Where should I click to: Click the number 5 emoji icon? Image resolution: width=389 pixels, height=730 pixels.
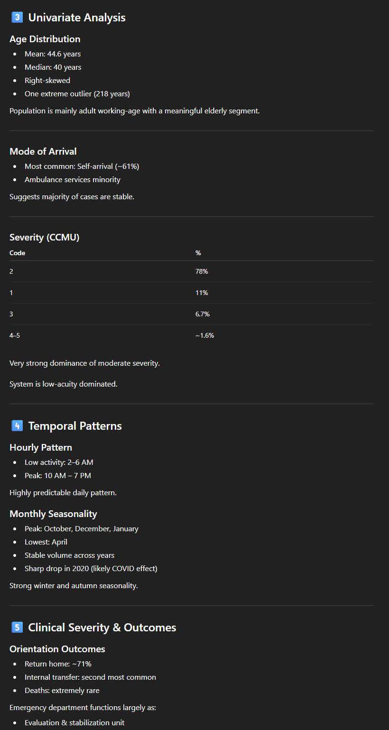[17, 628]
